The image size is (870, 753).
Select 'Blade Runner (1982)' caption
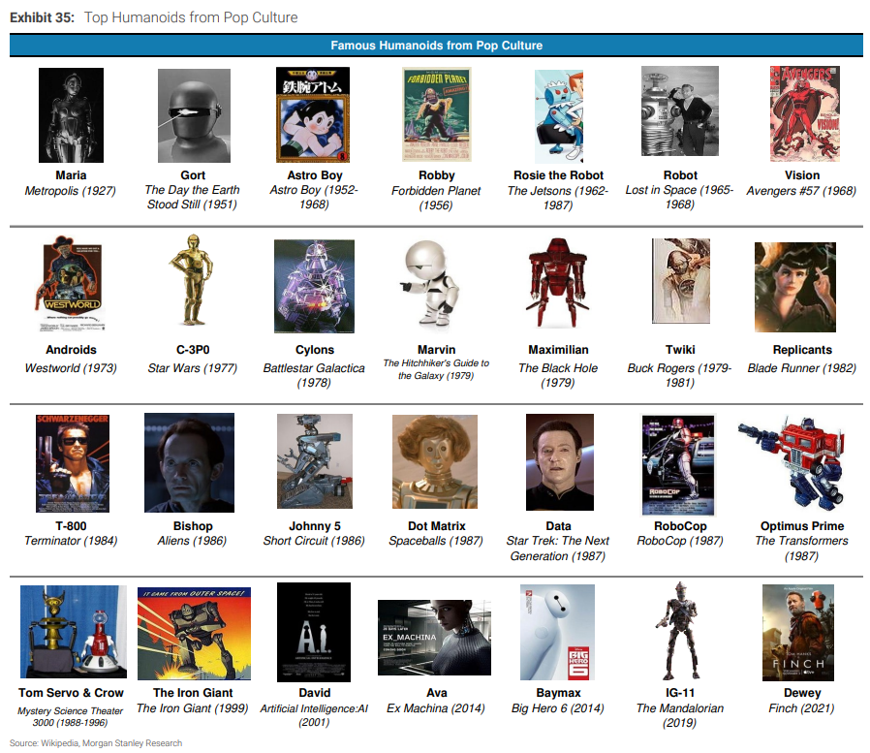click(802, 368)
